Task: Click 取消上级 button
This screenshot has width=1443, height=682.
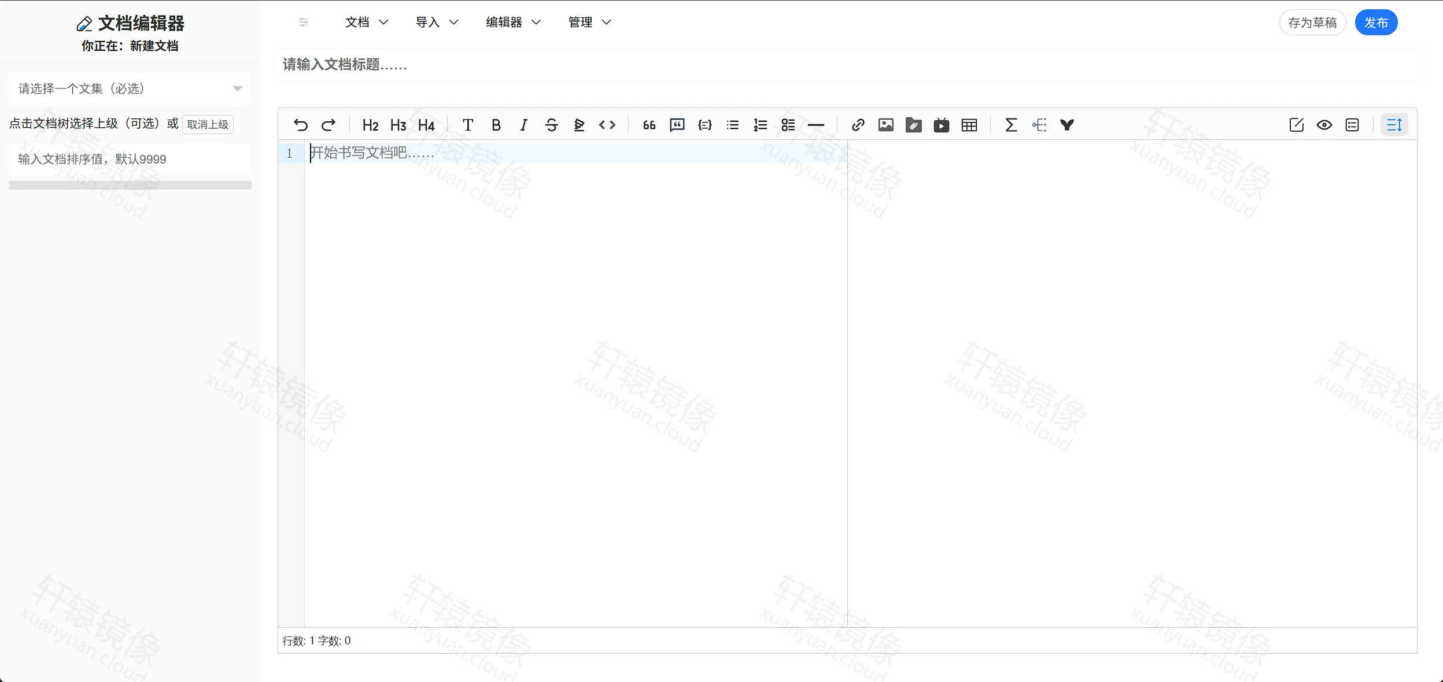Action: (x=208, y=124)
